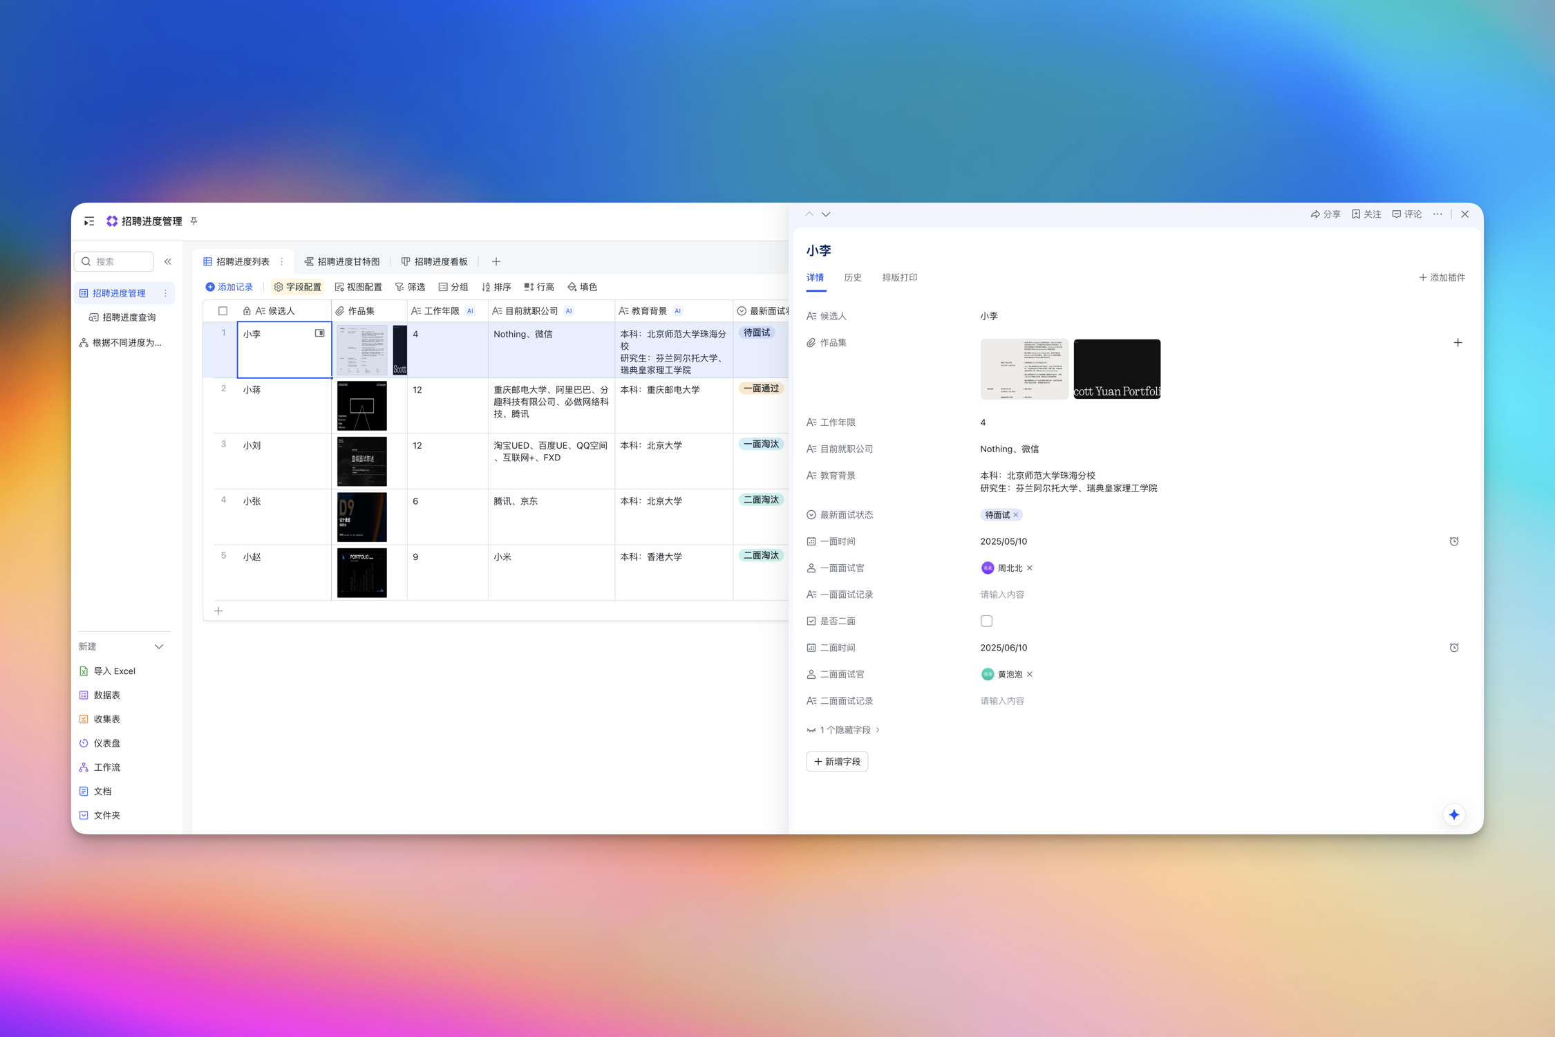
Task: Open 招聘进度列表 tab options menu
Action: pos(282,261)
